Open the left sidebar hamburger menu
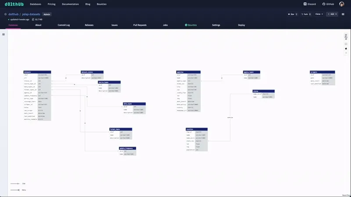 point(4,34)
